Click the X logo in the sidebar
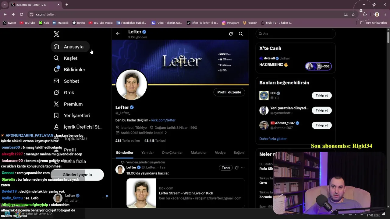Viewport: 390px width, 219px height. 56,34
